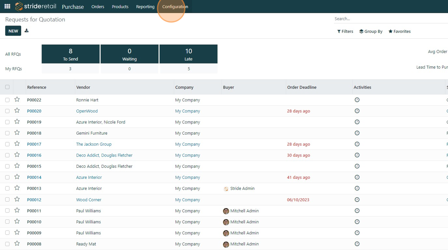The image size is (448, 250).
Task: Star the P00016 row
Action: (17, 155)
